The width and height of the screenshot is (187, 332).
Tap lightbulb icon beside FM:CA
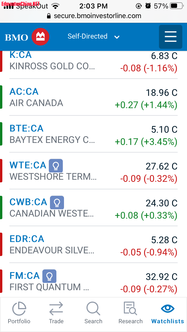pyautogui.click(x=49, y=276)
